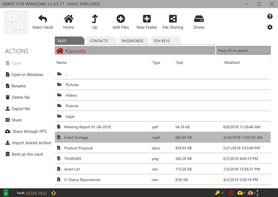Open the SECURE VAULT link
The width and height of the screenshot is (278, 197).
tap(36, 193)
